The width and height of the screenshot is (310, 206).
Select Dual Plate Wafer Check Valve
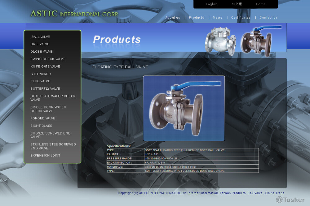53,98
